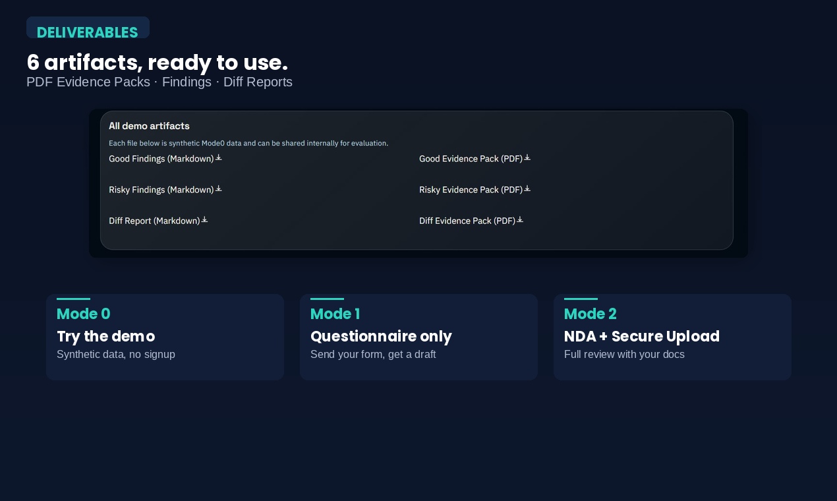Select the Mode 2 NDA + Secure Upload card
This screenshot has width=837, height=501.
pos(672,337)
